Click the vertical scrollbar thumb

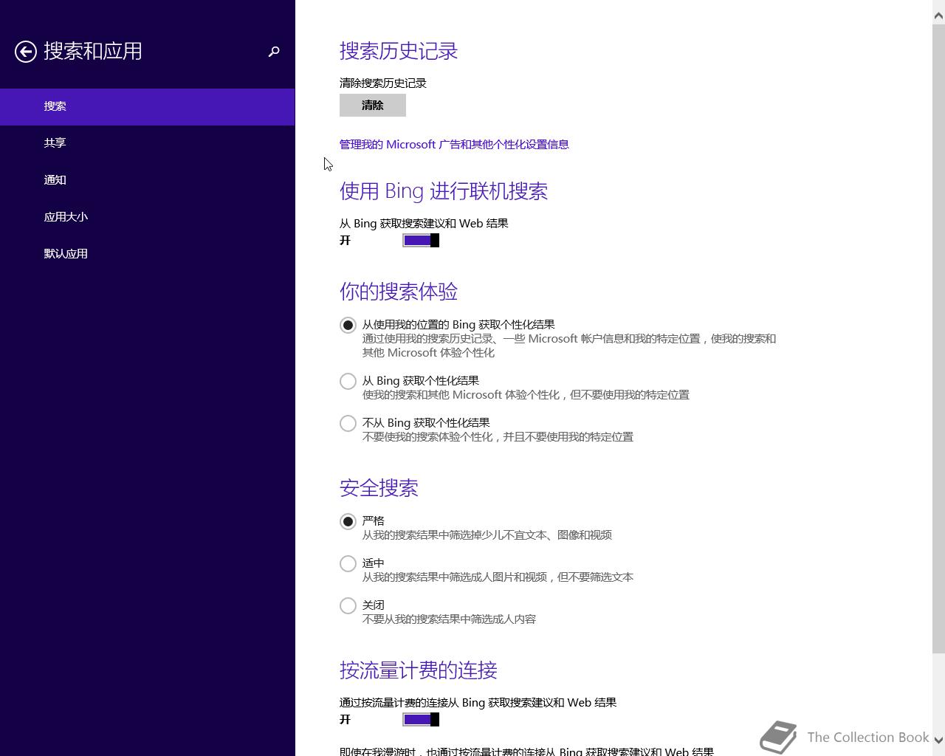coord(938,338)
